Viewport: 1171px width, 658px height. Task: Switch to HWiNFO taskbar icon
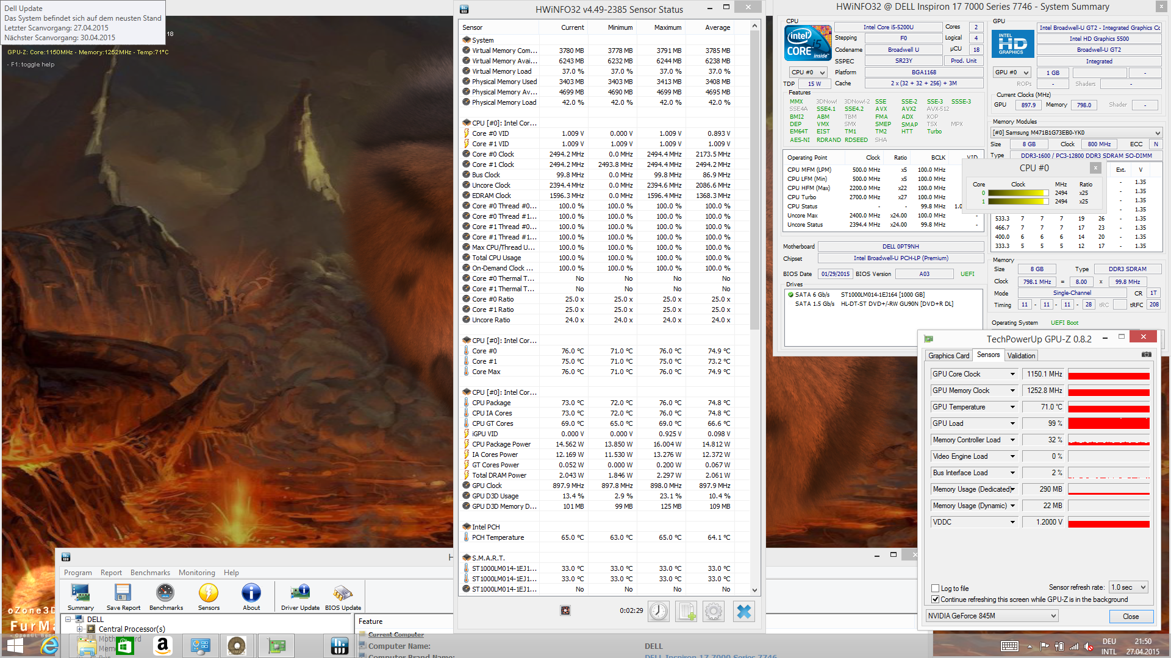point(340,646)
